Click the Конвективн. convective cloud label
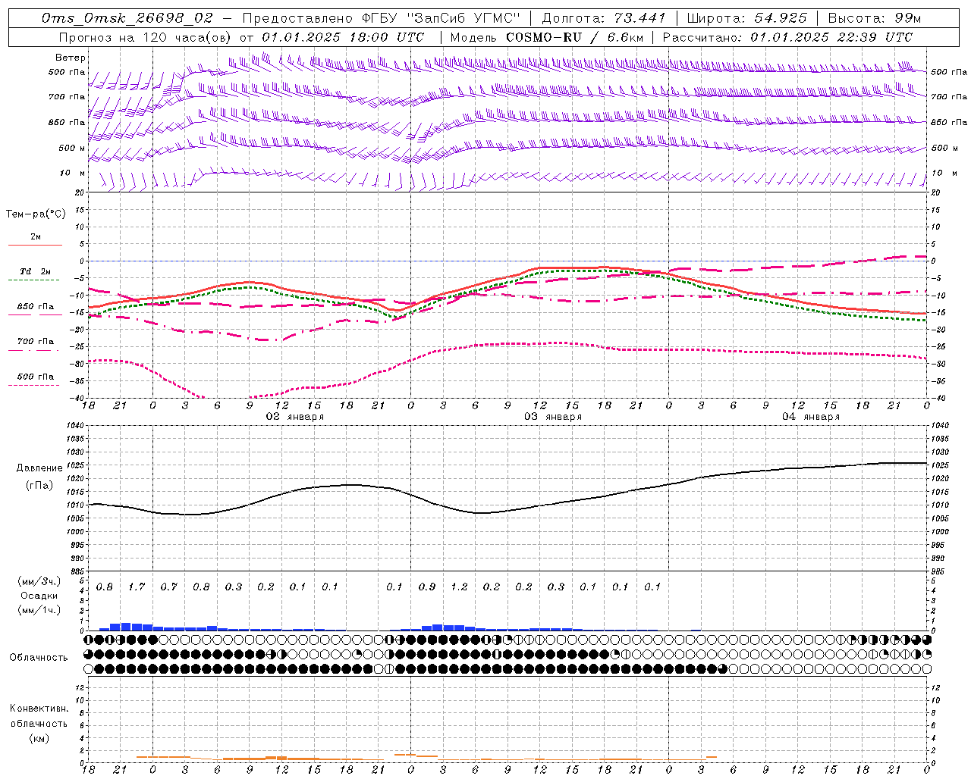The image size is (971, 776). click(x=39, y=709)
